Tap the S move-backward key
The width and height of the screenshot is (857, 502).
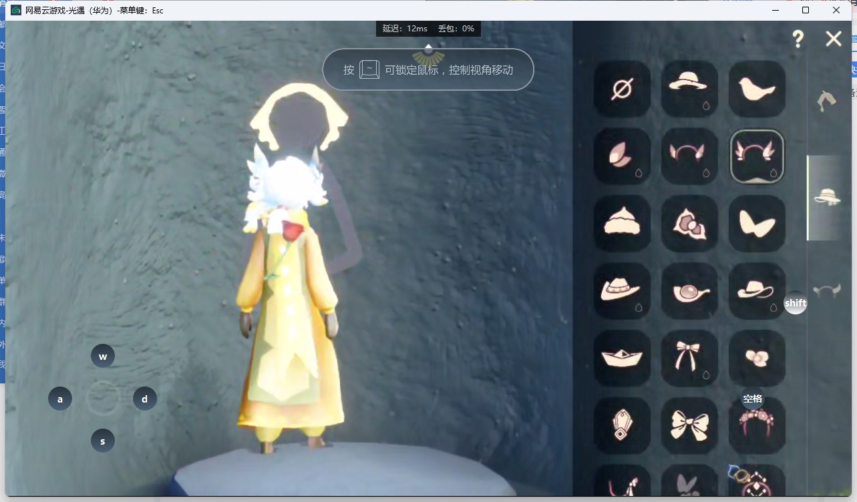pyautogui.click(x=103, y=441)
